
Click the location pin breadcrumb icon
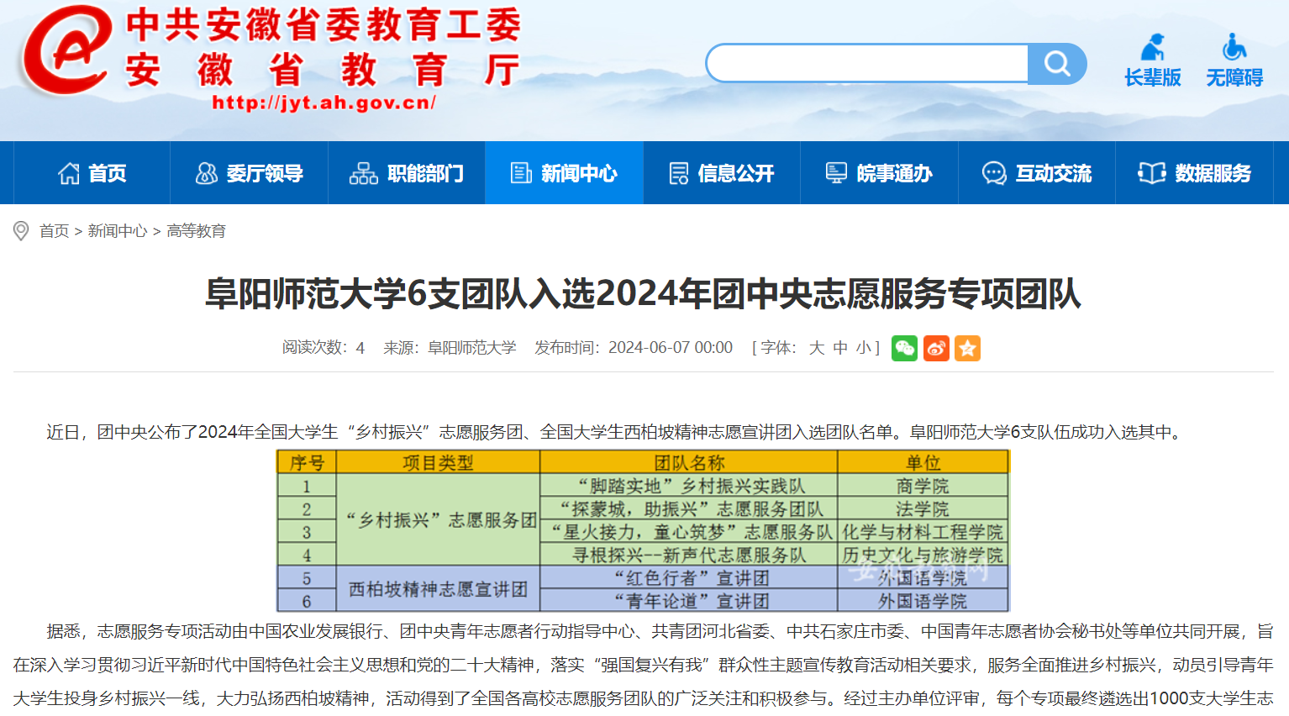tap(21, 231)
